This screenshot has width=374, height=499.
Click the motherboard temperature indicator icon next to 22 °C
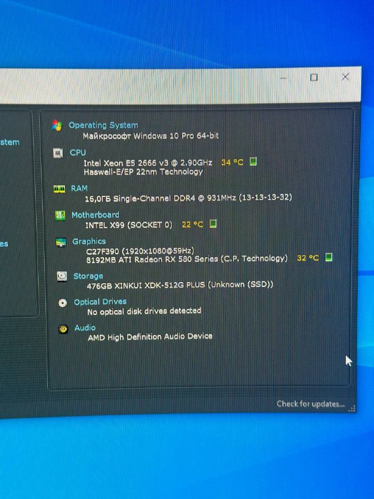point(213,224)
